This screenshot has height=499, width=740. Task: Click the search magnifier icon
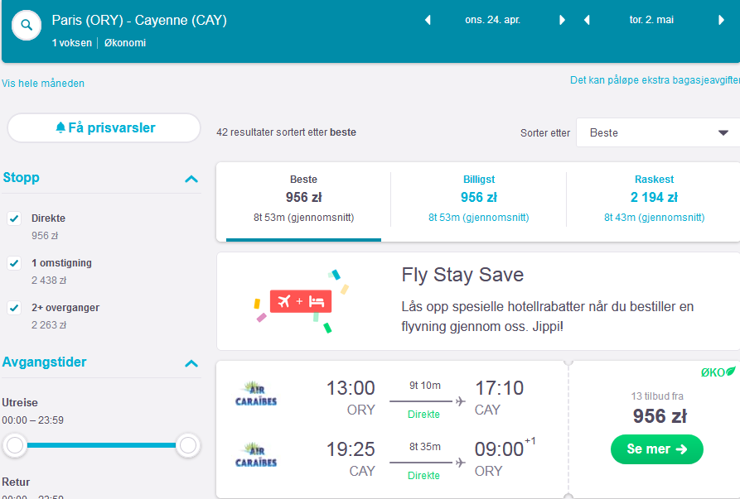coord(27,25)
